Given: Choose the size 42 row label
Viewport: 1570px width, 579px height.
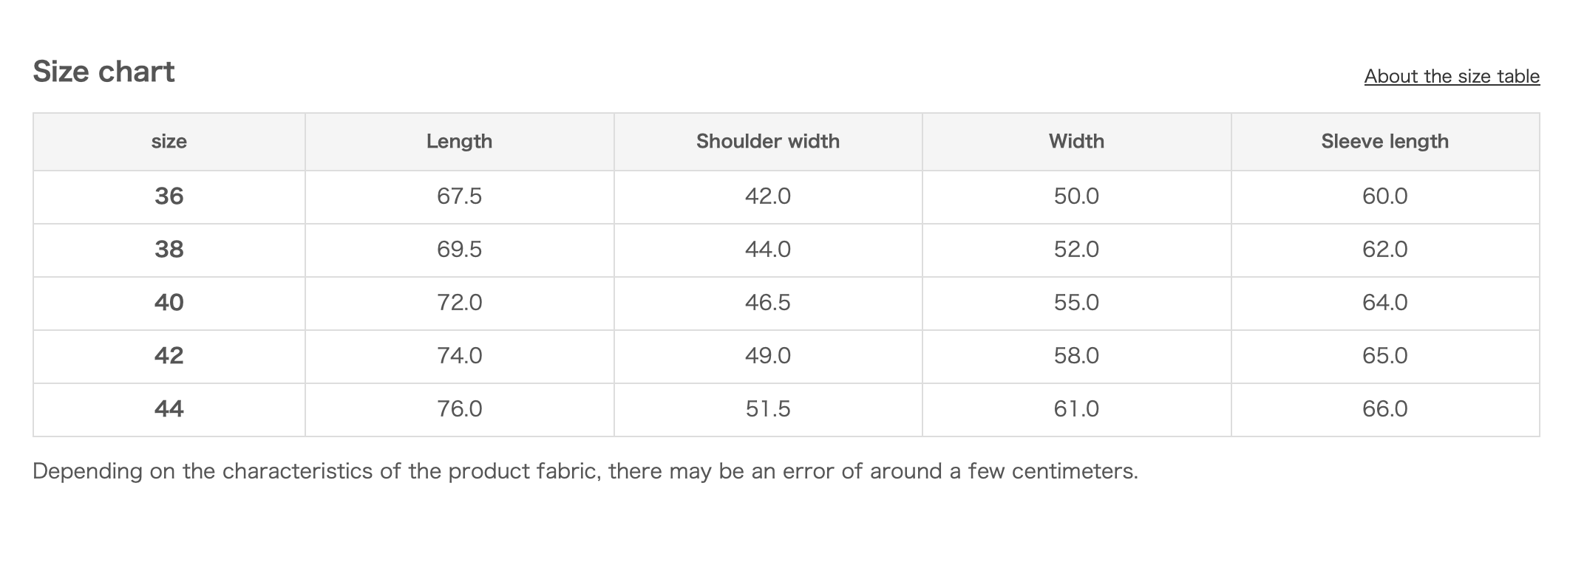Looking at the screenshot, I should pos(169,355).
